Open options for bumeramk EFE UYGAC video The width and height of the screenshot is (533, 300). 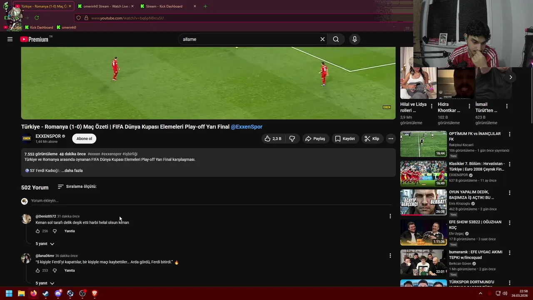[x=509, y=253]
